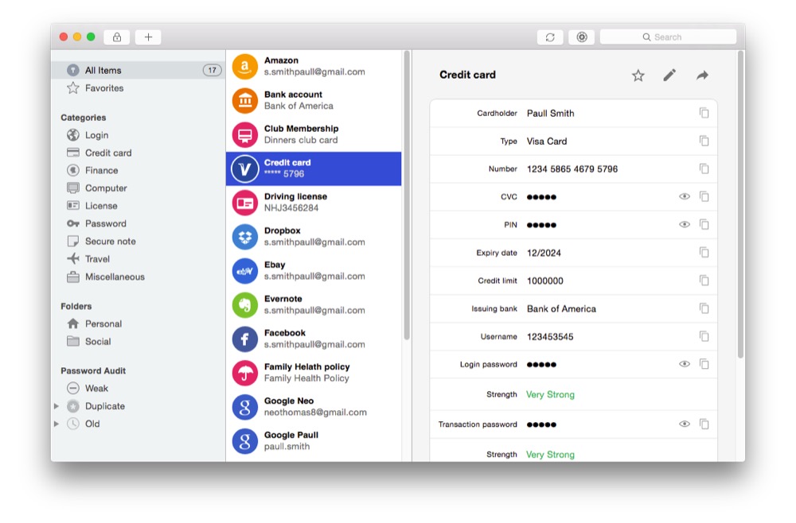Reveal the CVC value

[x=684, y=196]
